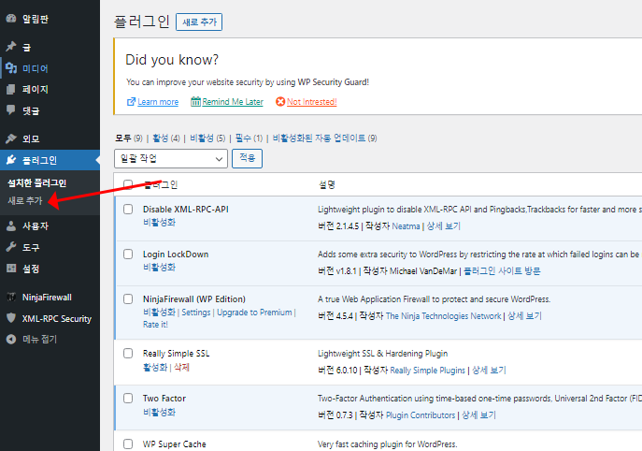This screenshot has width=642, height=451.
Task: Open Neatma author link
Action: coord(406,226)
